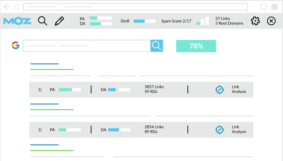The image size is (283, 161).
Task: Reload the page with refresh icon
Action: pos(17,7)
